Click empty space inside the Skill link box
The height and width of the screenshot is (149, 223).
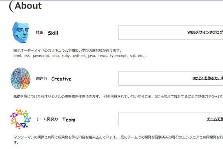tap(149, 32)
